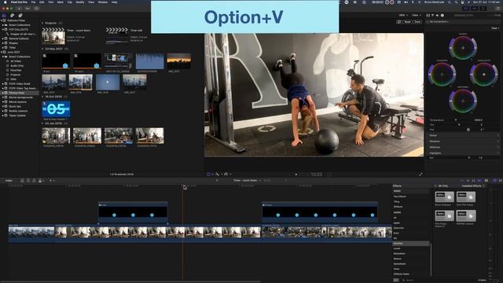
Task: Show the Libraries sidebar icon
Action: pyautogui.click(x=4, y=15)
